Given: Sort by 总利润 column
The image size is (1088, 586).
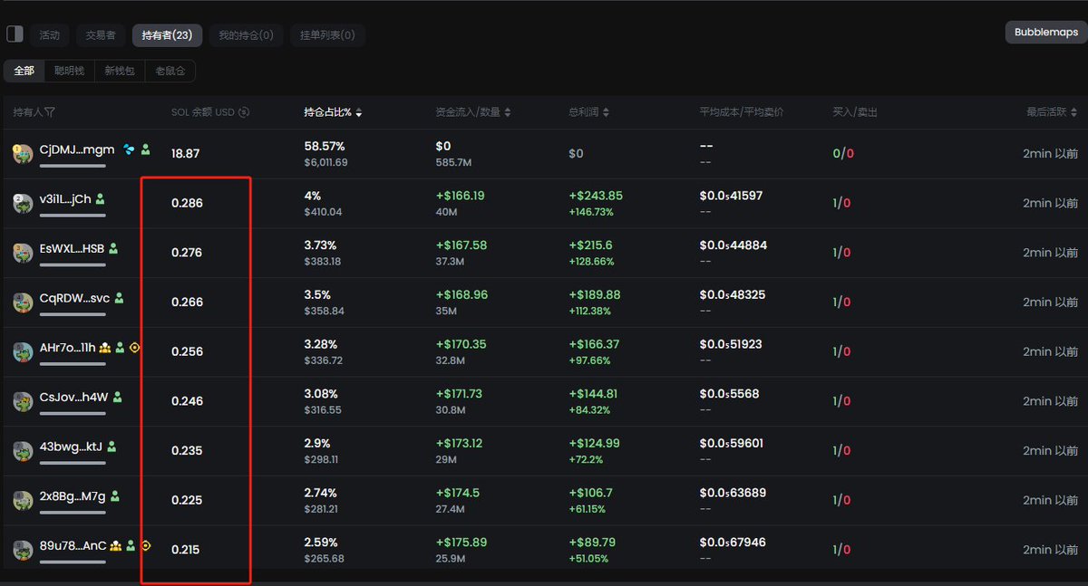Looking at the screenshot, I should [x=588, y=112].
